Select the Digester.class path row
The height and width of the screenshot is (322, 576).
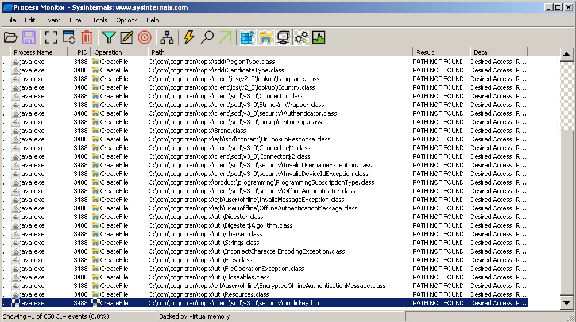pyautogui.click(x=265, y=217)
